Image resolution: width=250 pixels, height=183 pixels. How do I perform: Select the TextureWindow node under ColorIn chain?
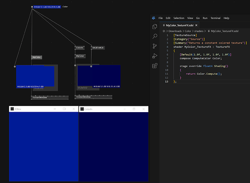pos(93,97)
